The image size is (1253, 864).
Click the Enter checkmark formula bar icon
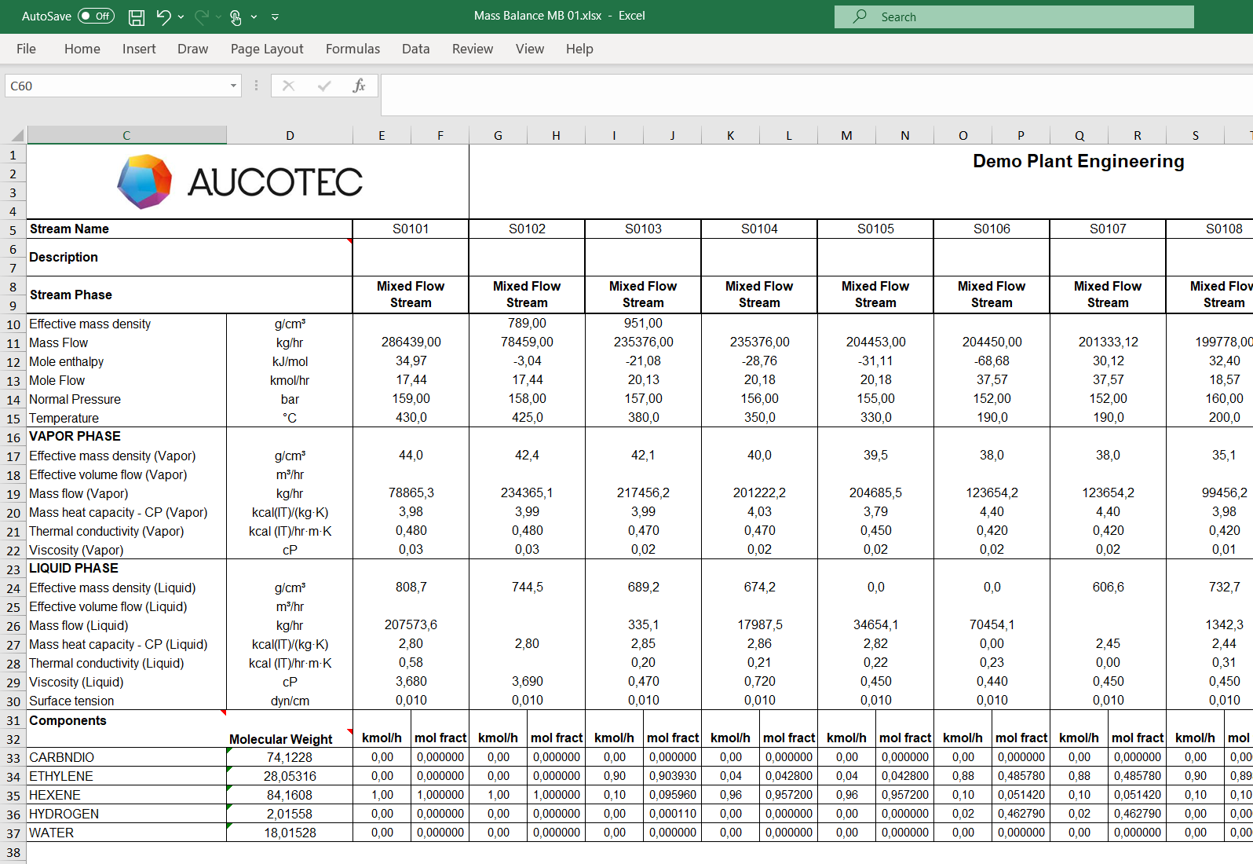323,86
